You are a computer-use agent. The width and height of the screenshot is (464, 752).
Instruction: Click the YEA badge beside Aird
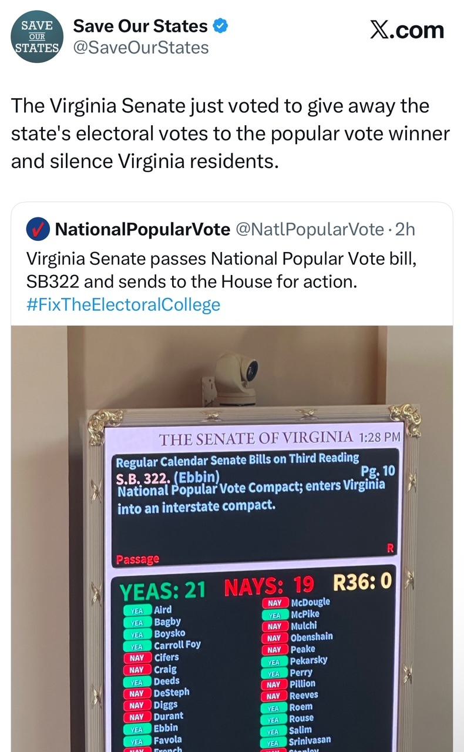point(137,611)
